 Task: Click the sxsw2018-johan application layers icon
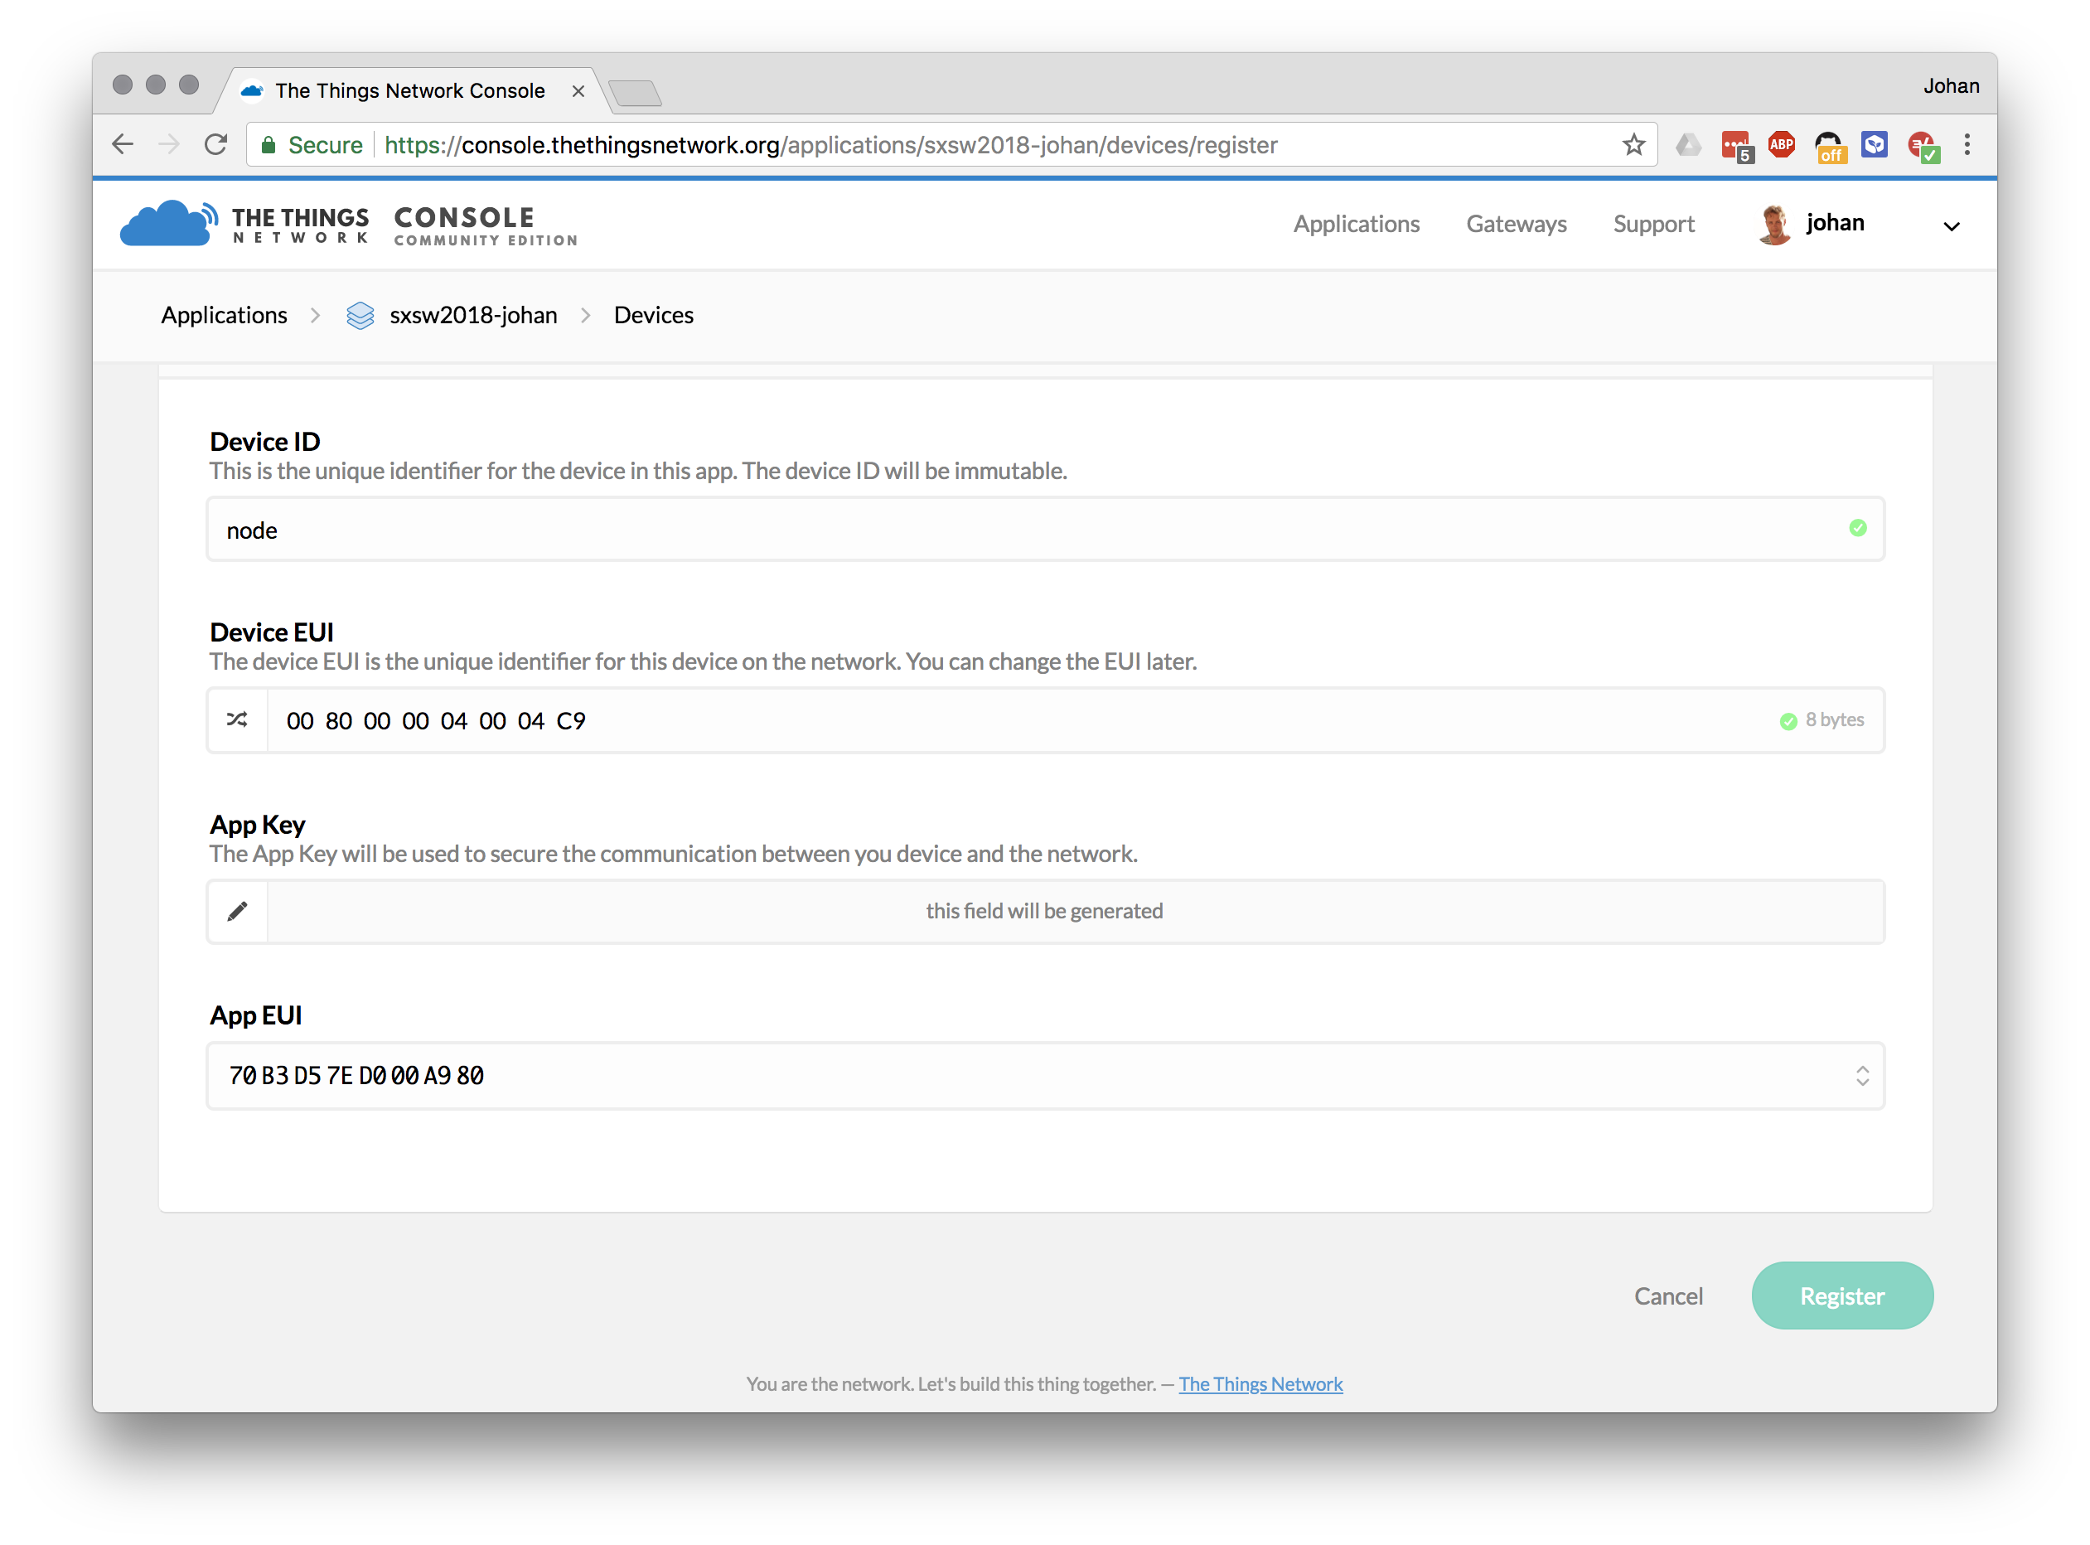pos(360,316)
